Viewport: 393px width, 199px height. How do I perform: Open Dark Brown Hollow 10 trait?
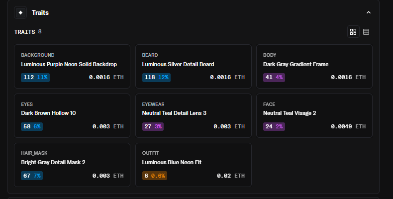[72, 115]
